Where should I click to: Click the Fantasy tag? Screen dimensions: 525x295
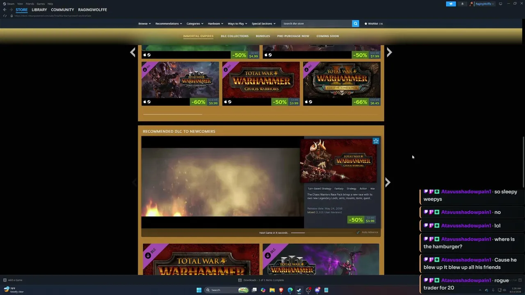pyautogui.click(x=339, y=188)
